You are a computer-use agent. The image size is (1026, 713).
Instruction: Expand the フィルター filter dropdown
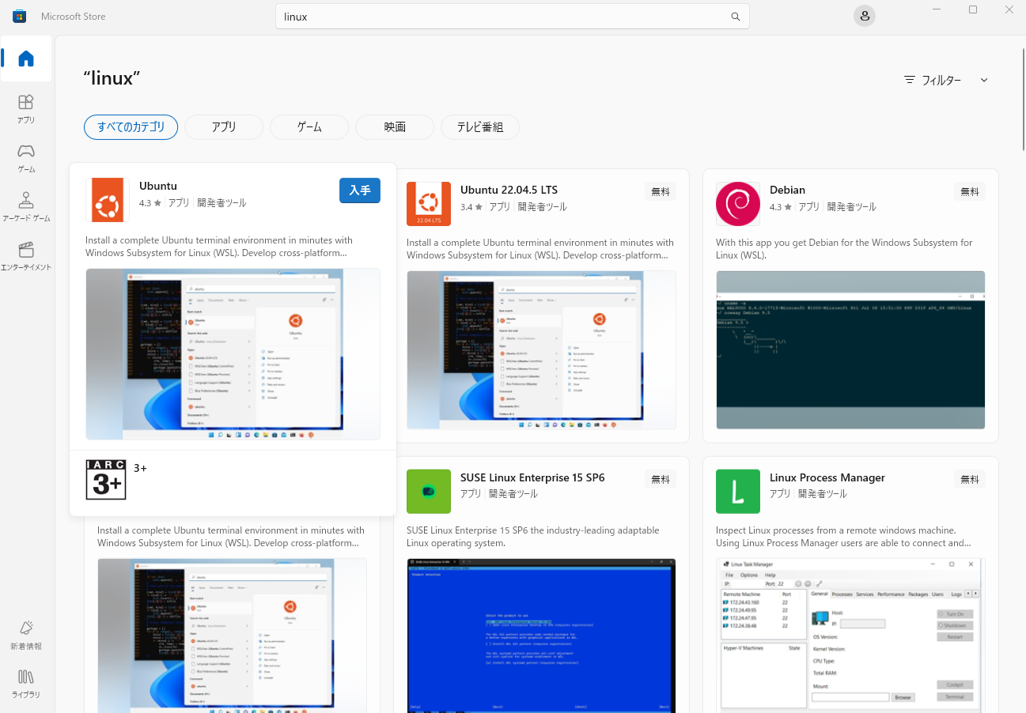pos(946,80)
